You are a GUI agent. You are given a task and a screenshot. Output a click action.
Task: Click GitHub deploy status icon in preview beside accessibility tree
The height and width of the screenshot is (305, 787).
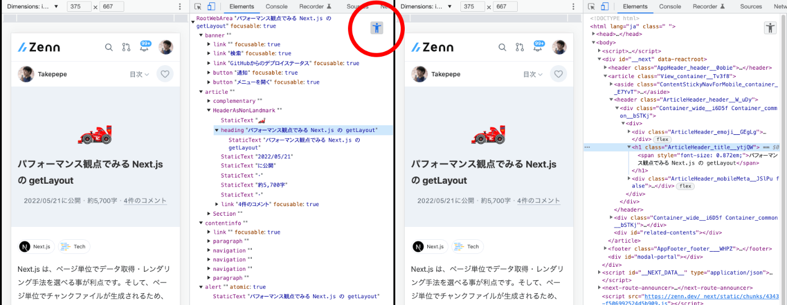(x=126, y=47)
